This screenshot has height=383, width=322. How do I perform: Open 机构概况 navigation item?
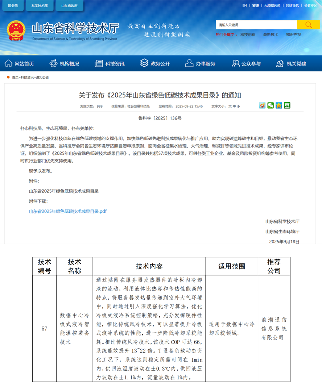tap(69, 64)
